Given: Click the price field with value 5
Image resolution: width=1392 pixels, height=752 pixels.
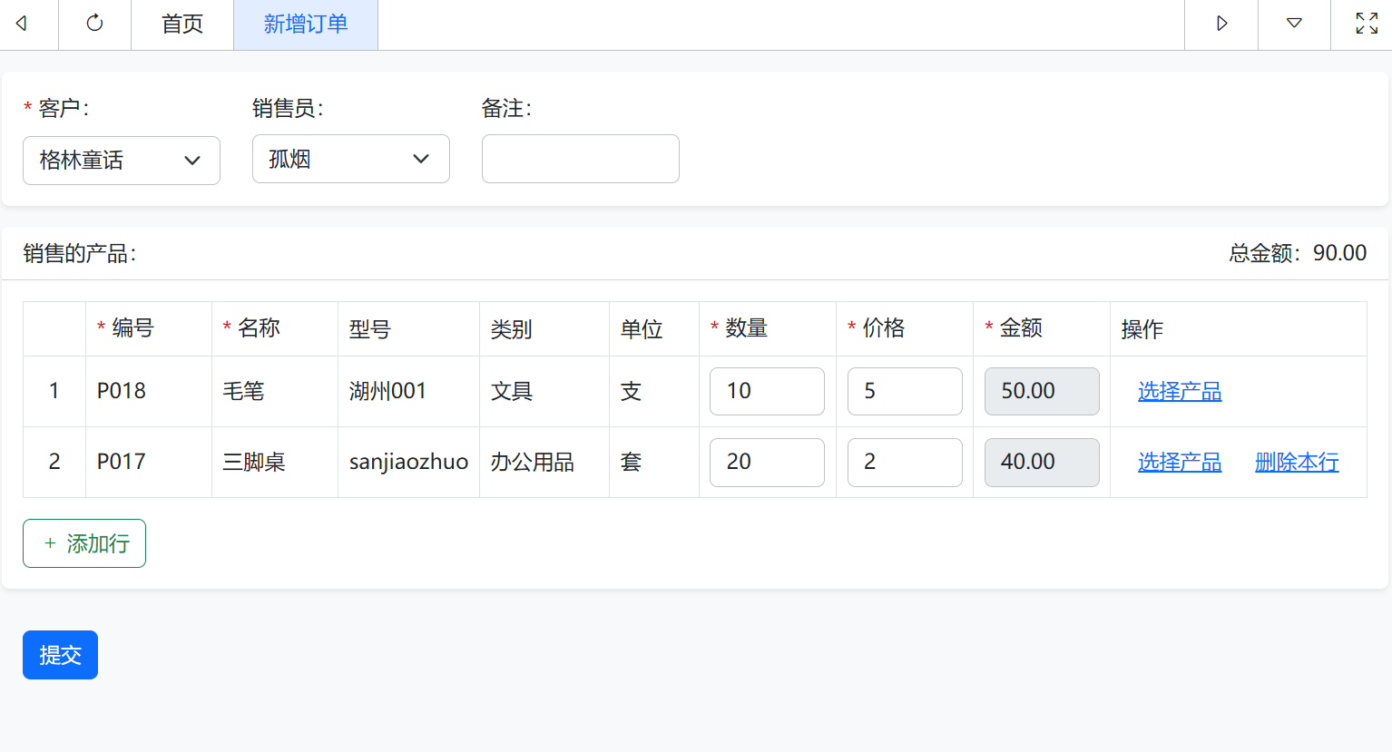Looking at the screenshot, I should pyautogui.click(x=905, y=391).
